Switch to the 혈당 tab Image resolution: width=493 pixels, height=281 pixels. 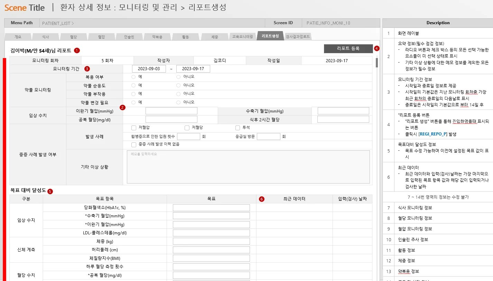pyautogui.click(x=74, y=36)
